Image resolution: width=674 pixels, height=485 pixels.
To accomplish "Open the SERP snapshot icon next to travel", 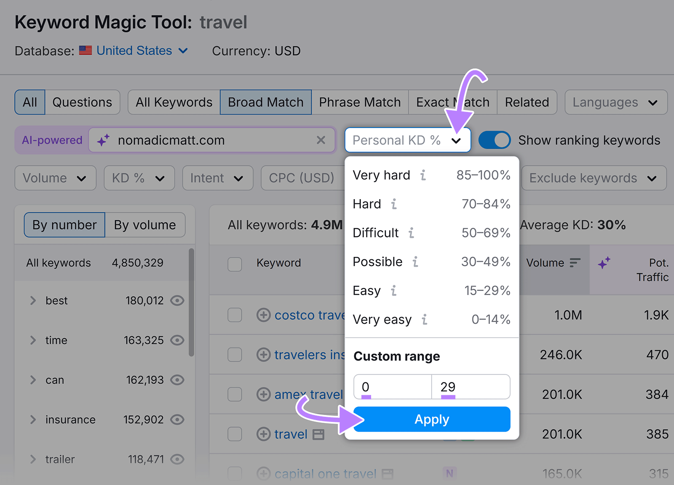I will point(319,434).
